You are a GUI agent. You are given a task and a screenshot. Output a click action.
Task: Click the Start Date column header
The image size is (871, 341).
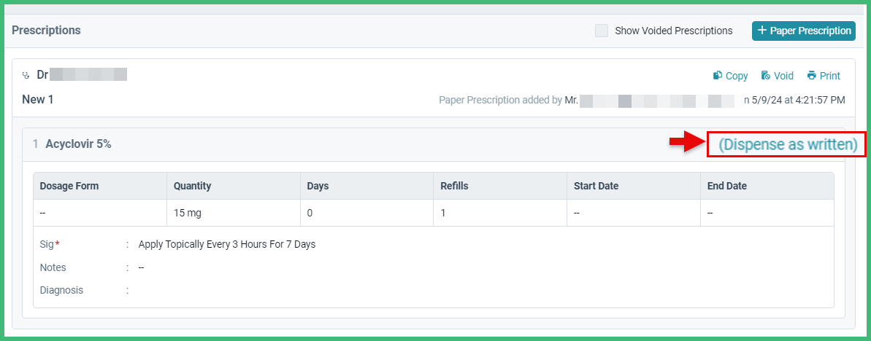tap(596, 186)
